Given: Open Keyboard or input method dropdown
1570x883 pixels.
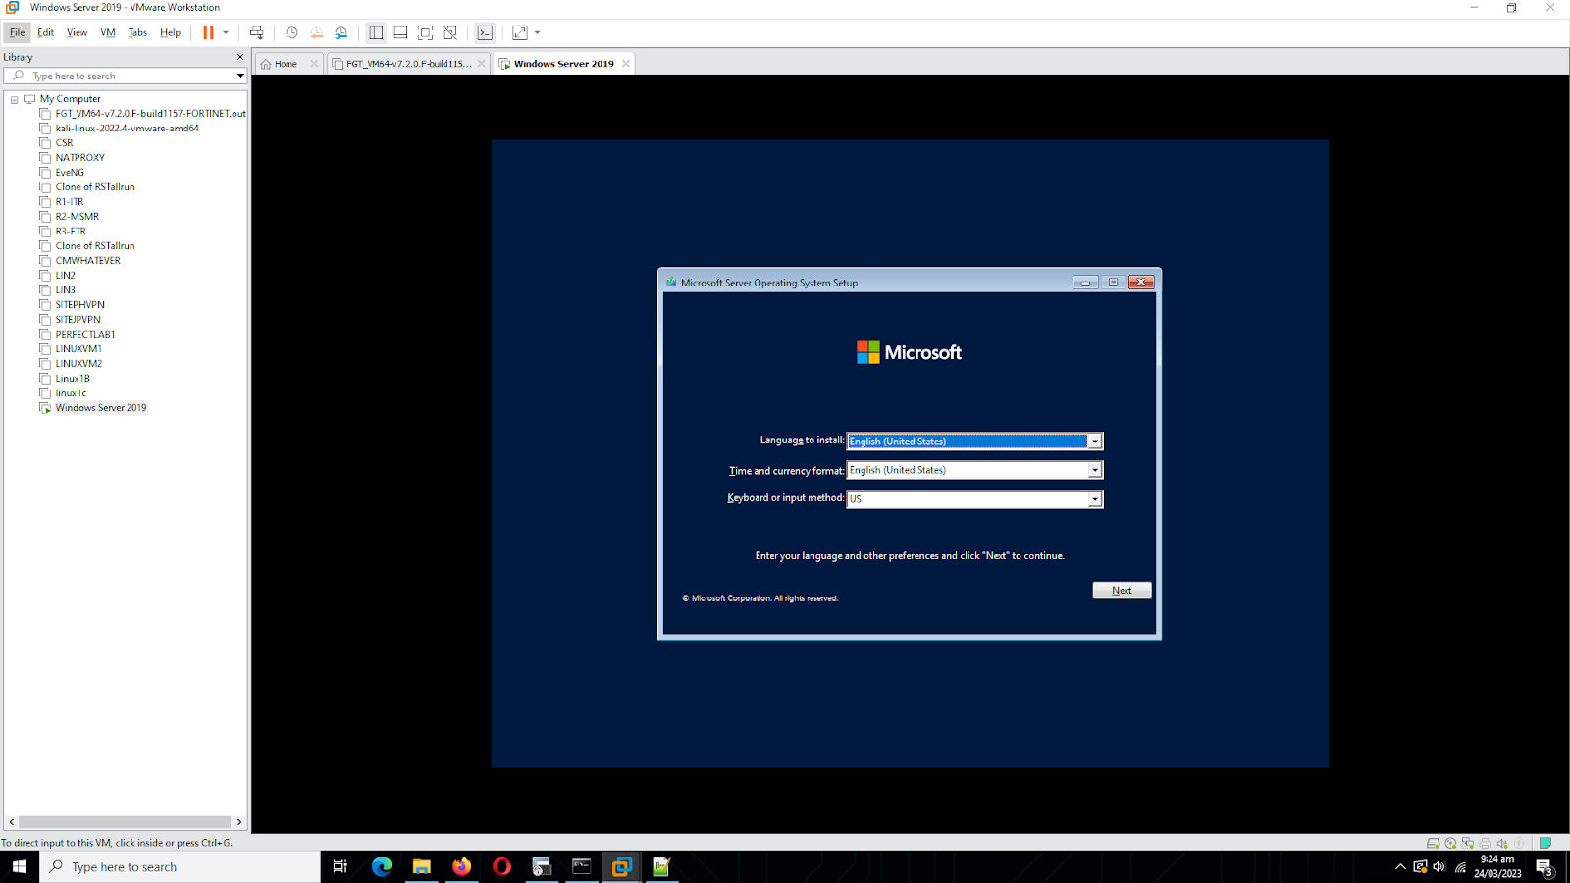Looking at the screenshot, I should coord(1095,499).
